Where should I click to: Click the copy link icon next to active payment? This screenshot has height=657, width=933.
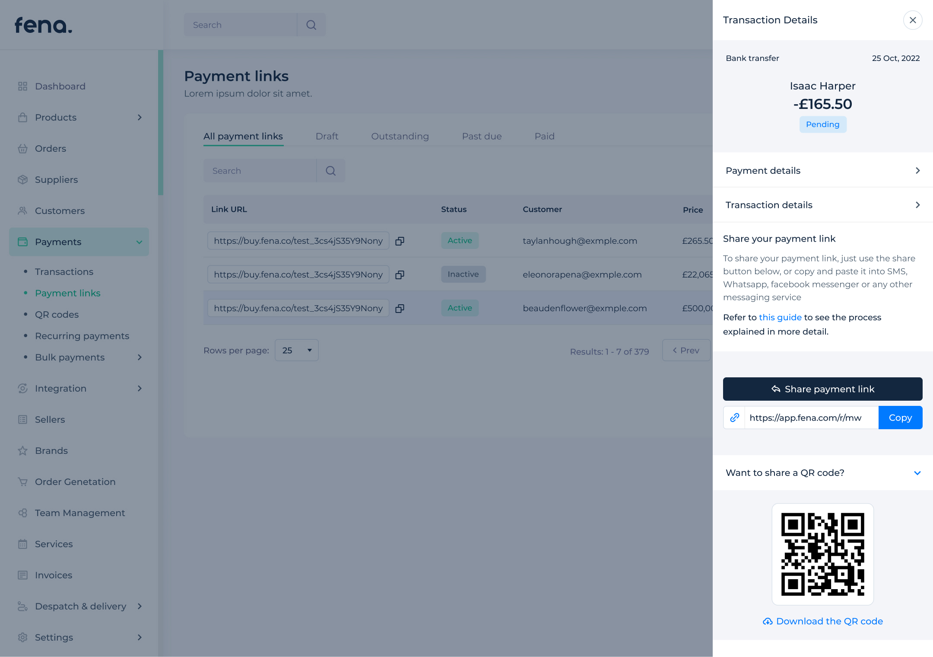point(401,240)
